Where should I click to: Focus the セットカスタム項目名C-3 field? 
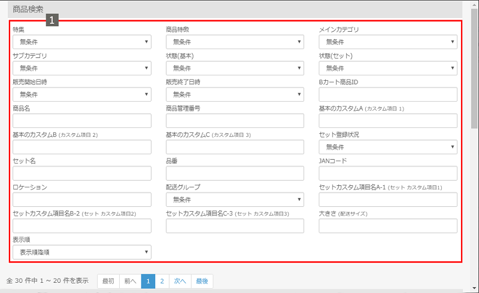click(x=235, y=225)
